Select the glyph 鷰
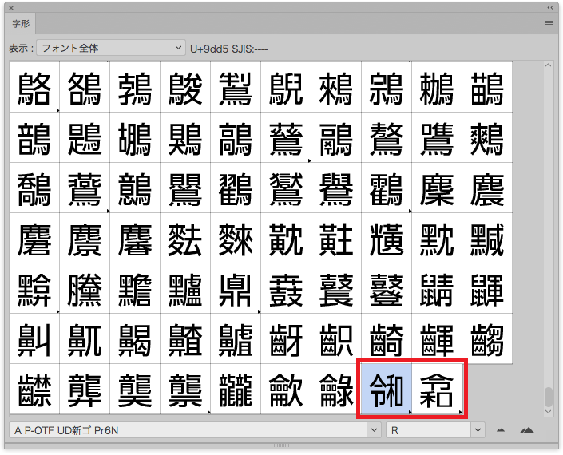The width and height of the screenshot is (563, 455). [x=85, y=188]
